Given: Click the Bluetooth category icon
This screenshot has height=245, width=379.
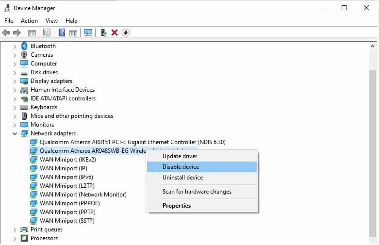Looking at the screenshot, I should [x=24, y=46].
